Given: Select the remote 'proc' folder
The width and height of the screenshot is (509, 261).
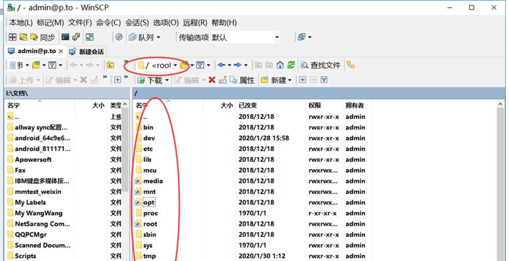Looking at the screenshot, I should point(150,213).
